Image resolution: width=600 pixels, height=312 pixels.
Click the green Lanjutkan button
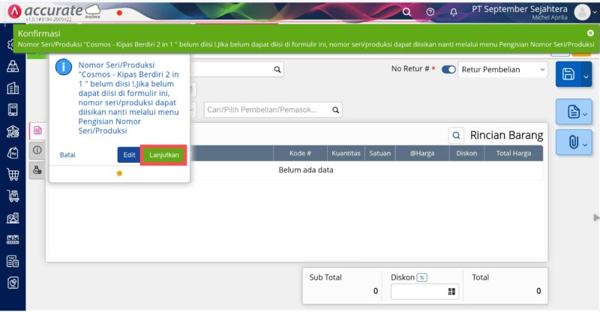164,154
